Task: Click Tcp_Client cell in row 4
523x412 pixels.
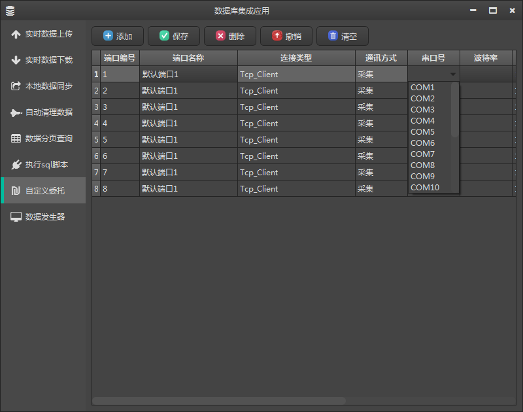Action: coord(296,123)
